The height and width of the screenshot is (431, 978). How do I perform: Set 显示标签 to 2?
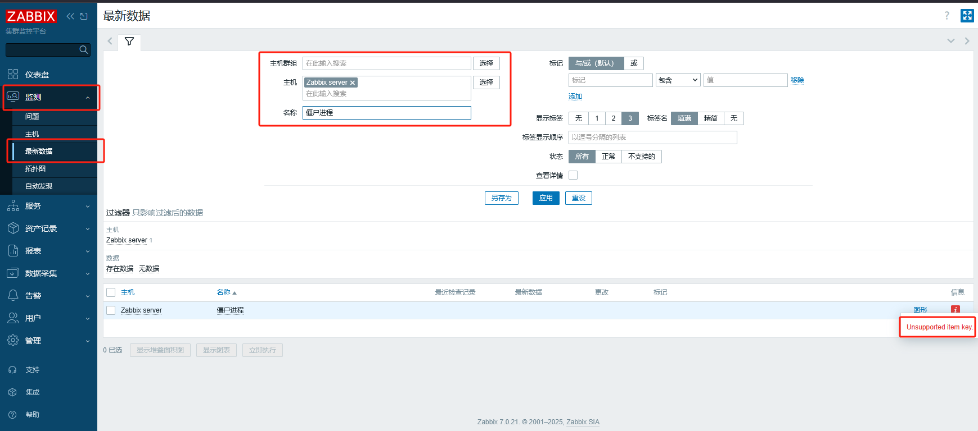coord(614,118)
